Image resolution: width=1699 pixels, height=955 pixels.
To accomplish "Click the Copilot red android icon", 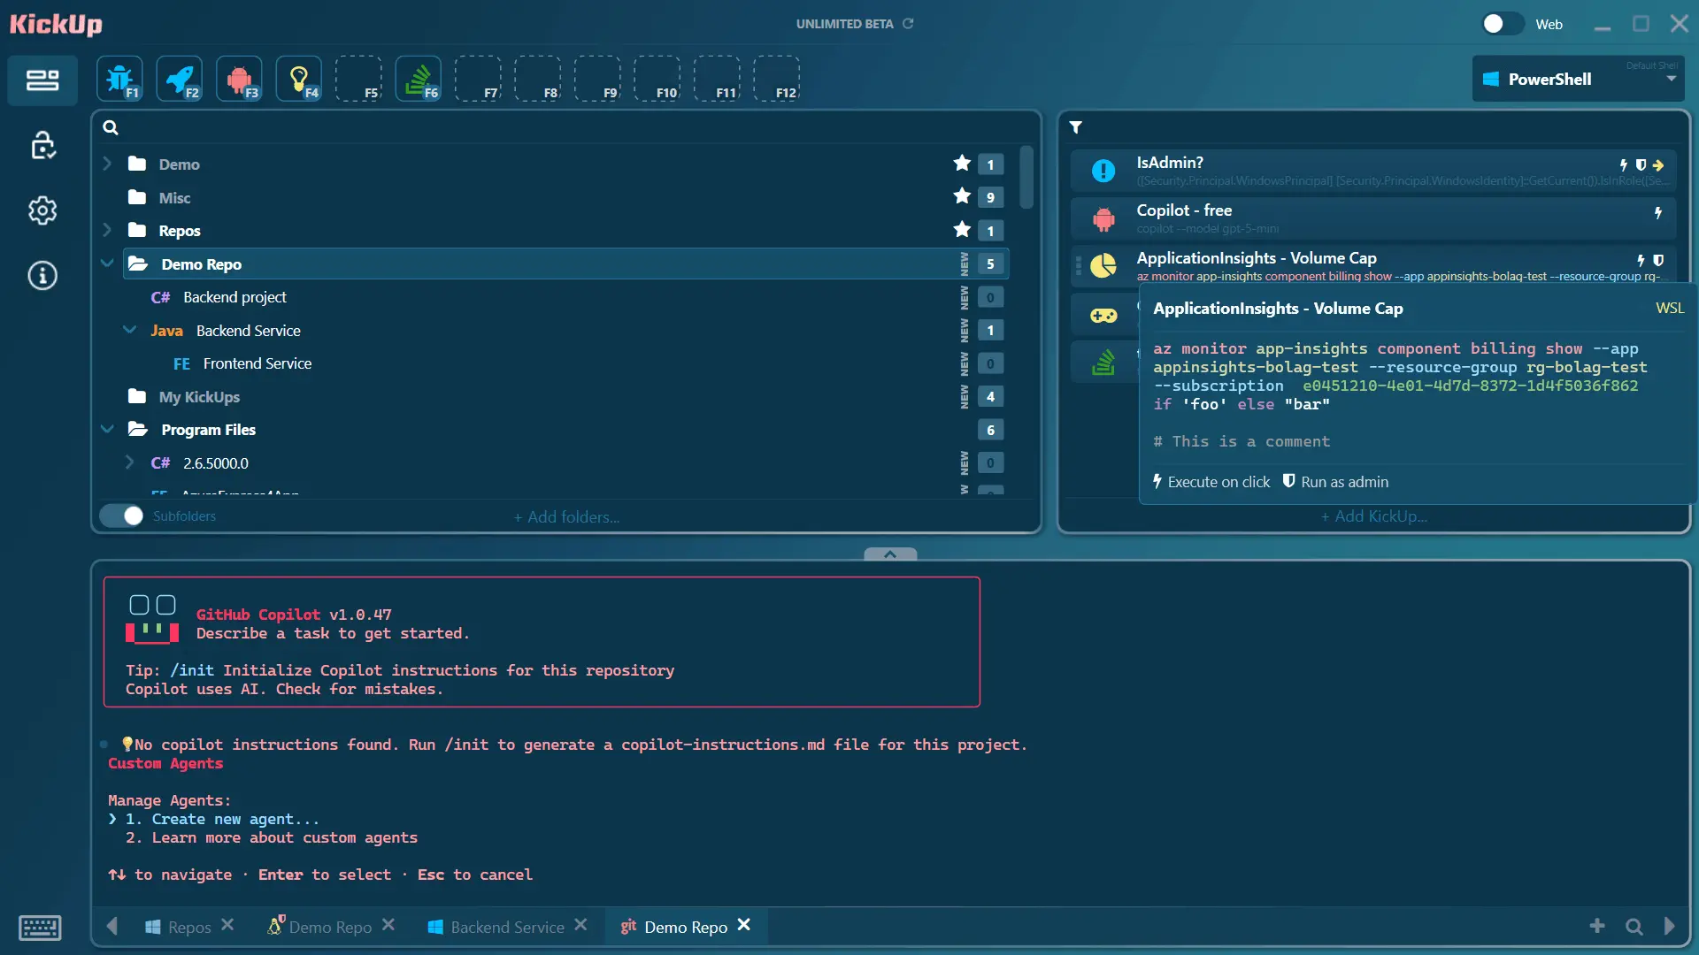I will point(1103,218).
